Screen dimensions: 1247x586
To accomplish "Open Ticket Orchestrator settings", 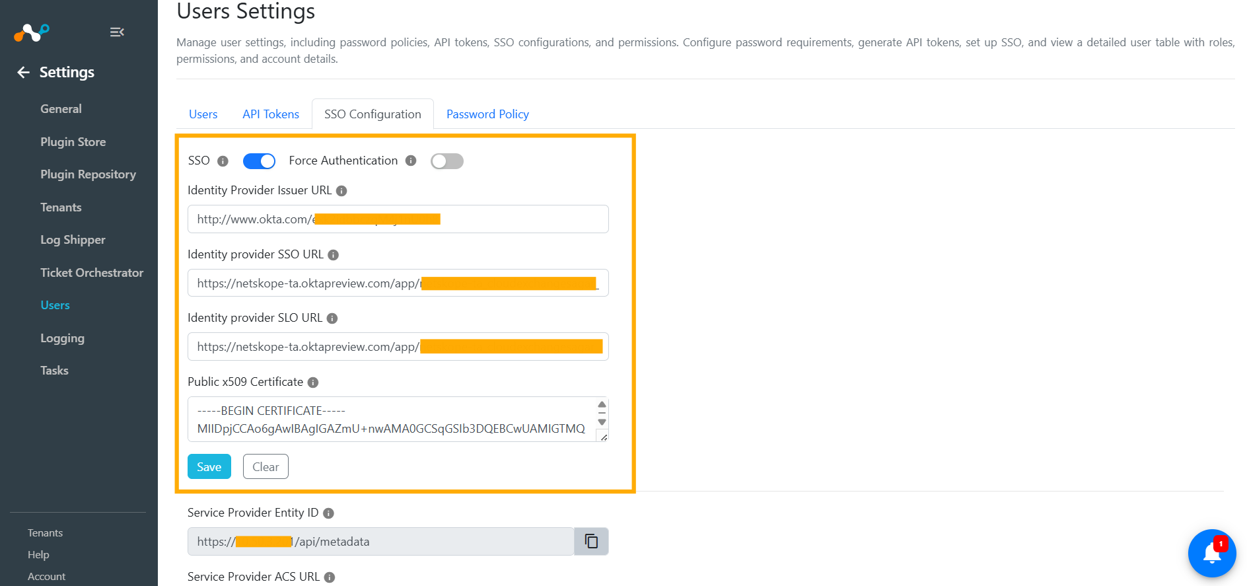I will pyautogui.click(x=92, y=273).
